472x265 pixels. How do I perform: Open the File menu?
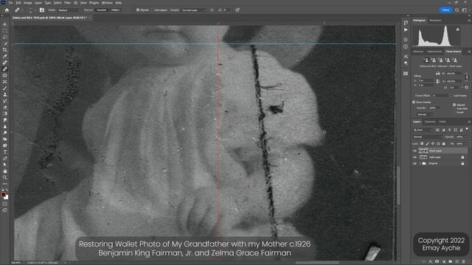(10, 3)
